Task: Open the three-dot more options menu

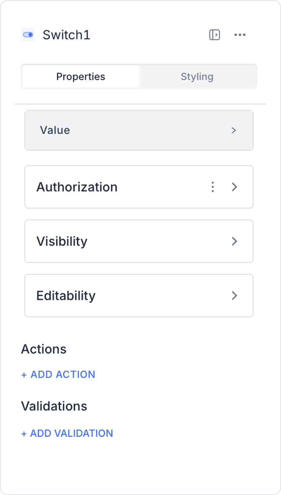Action: (240, 35)
